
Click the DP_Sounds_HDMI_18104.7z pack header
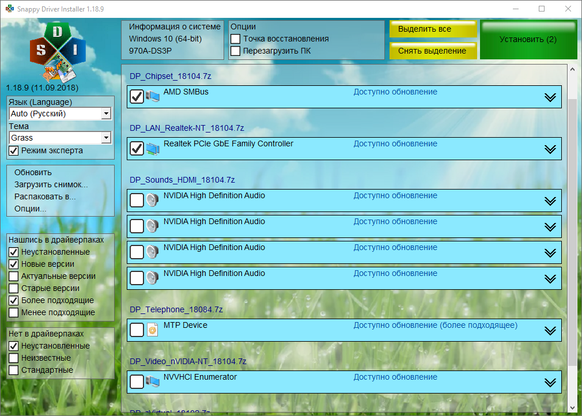pos(182,180)
